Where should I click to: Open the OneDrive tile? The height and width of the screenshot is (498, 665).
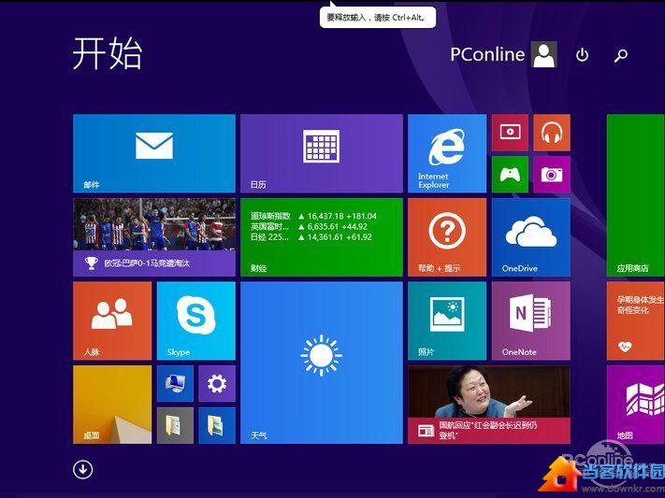[x=531, y=237]
